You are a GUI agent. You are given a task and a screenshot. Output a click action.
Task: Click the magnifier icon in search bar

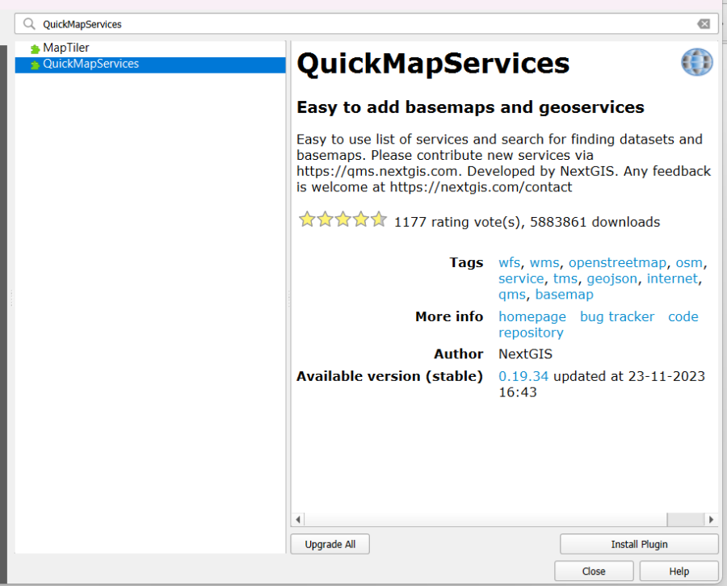pos(29,24)
